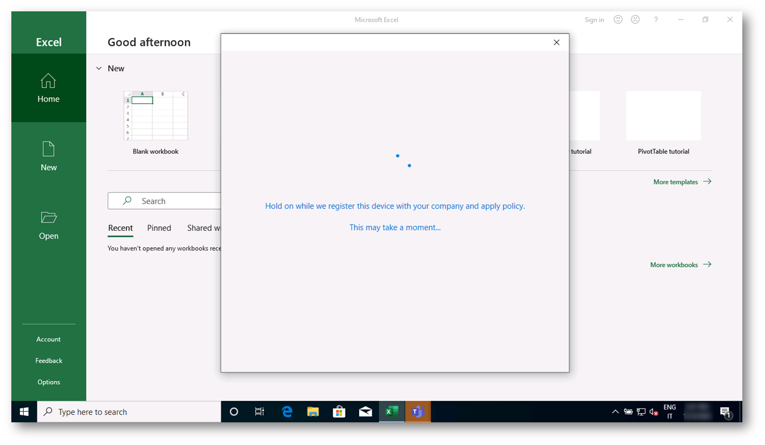Click "This may take a moment..." text
The image size is (765, 445).
coord(395,227)
